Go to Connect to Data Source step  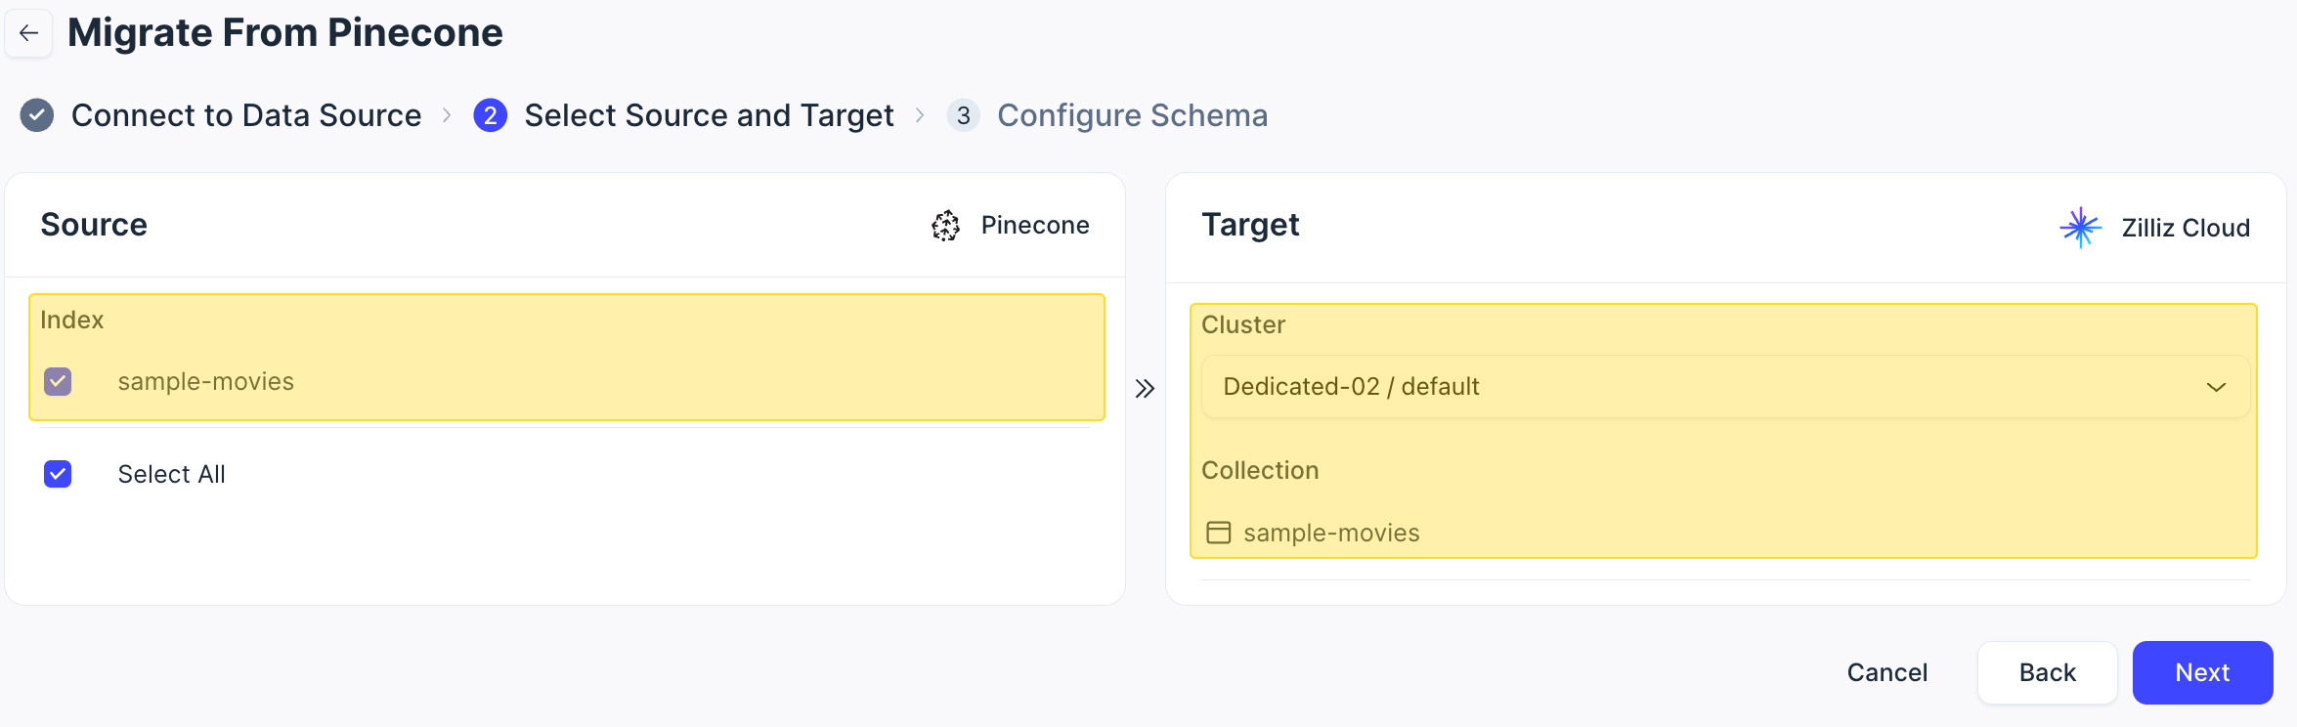pyautogui.click(x=246, y=115)
